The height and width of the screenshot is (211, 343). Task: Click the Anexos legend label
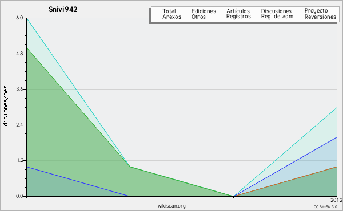[171, 17]
